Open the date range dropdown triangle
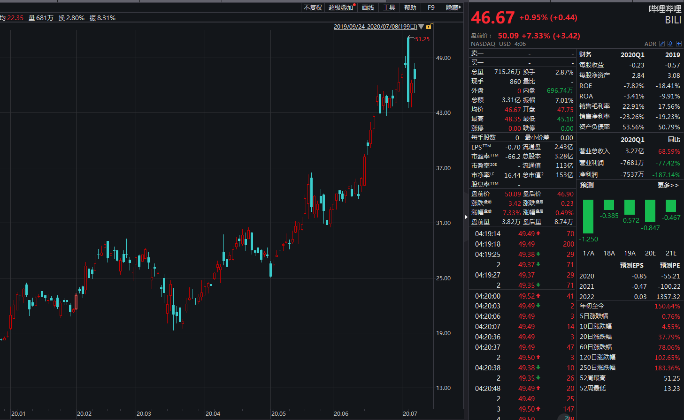684x420 pixels. point(421,27)
